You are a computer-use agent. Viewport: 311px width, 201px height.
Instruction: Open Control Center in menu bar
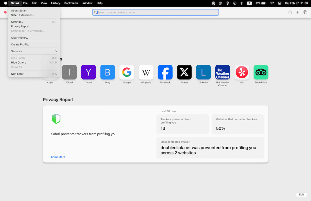click(279, 3)
